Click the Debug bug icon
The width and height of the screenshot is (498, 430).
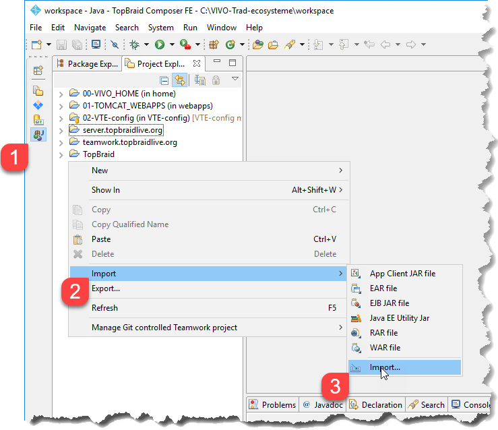[134, 44]
